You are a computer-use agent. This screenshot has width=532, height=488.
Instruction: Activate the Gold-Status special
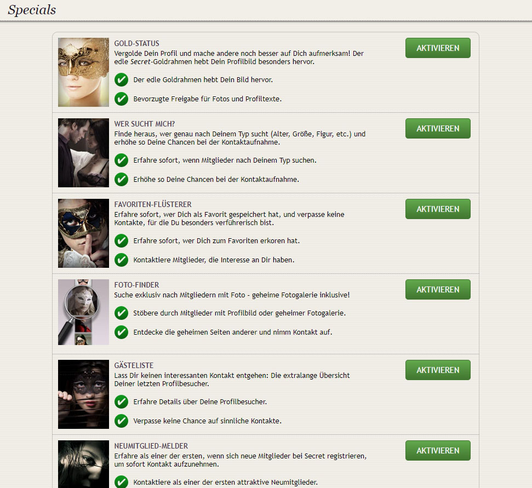coord(438,48)
